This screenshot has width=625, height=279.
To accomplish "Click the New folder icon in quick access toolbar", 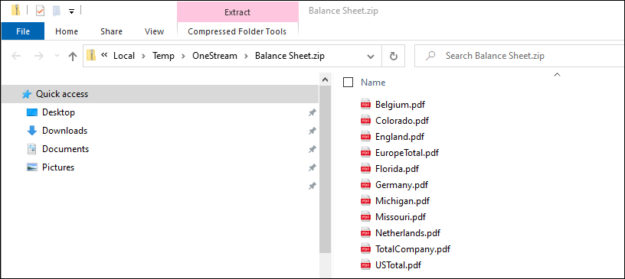I will click(56, 11).
